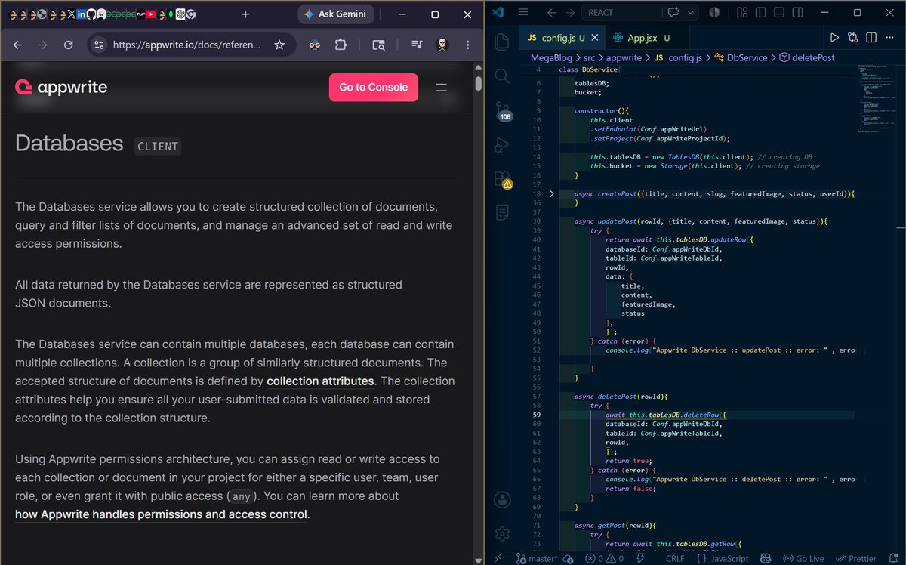Click the appwrite folder breadcrumb

pos(625,57)
